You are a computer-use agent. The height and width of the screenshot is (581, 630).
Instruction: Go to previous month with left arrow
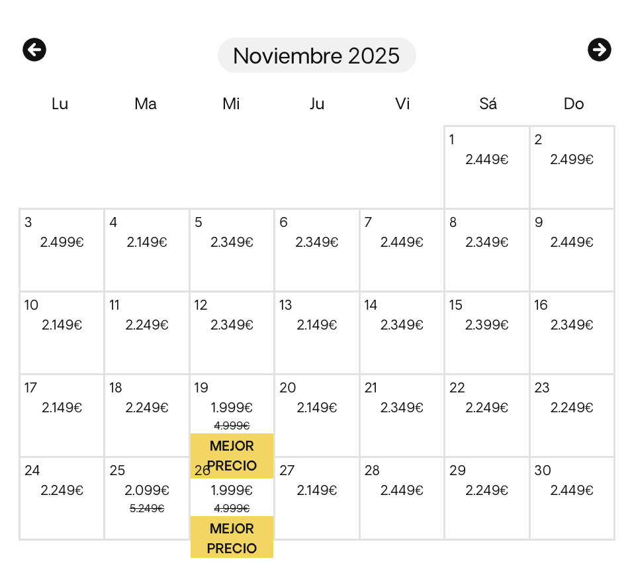click(34, 50)
